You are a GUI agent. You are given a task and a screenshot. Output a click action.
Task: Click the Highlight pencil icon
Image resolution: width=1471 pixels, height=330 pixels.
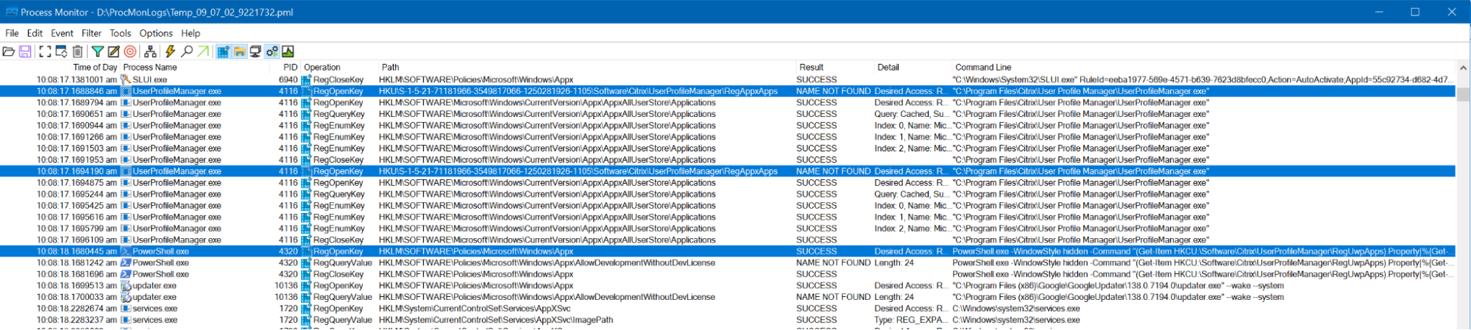point(113,51)
